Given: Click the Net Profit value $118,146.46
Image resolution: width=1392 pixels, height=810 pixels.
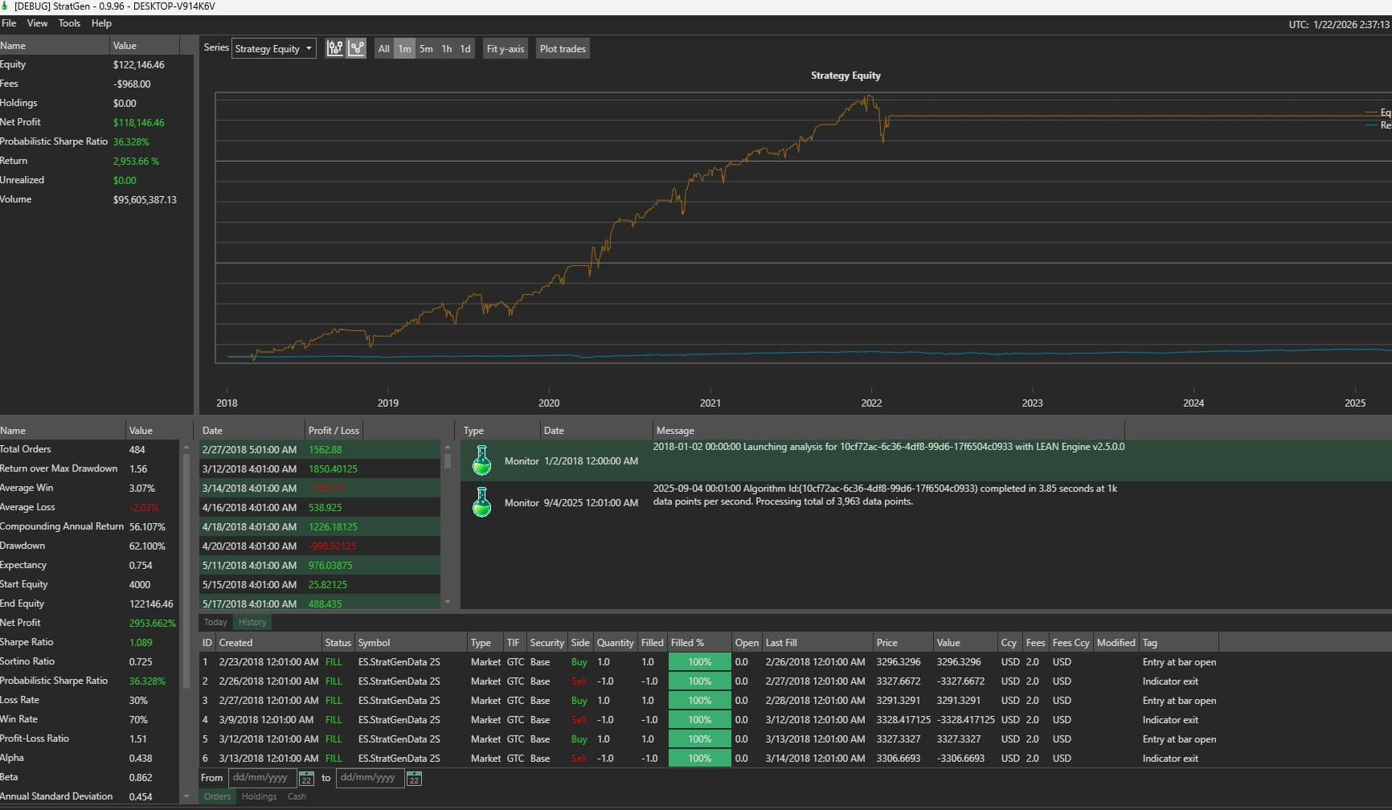Looking at the screenshot, I should (138, 123).
